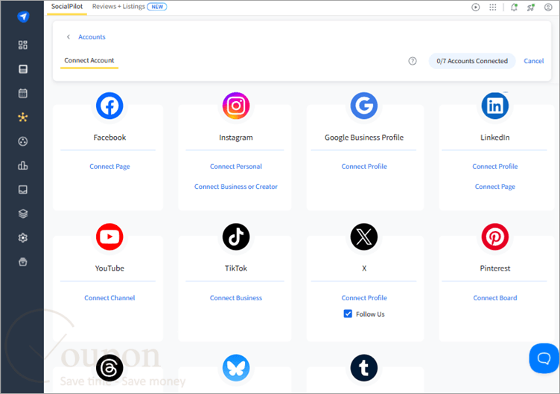Click the Tumblr logo icon

364,368
